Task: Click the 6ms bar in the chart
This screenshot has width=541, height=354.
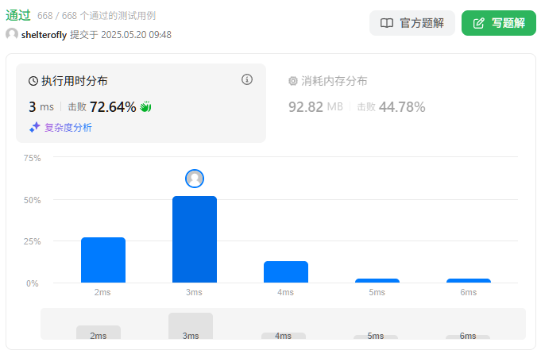Action: [469, 280]
